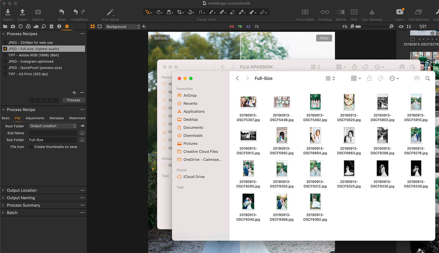Image resolution: width=439 pixels, height=253 pixels.
Task: Check JPEG - Instagram optimized recipe
Action: [5, 61]
